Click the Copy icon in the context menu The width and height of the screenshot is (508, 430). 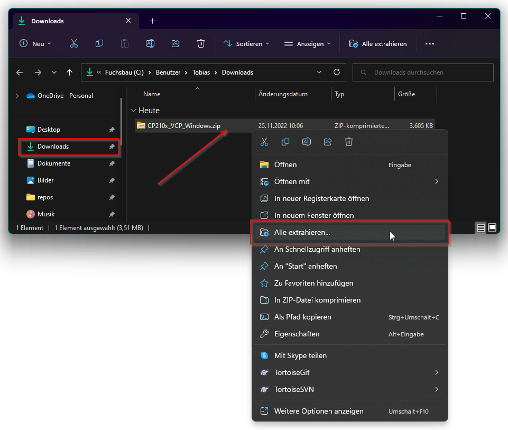(285, 142)
